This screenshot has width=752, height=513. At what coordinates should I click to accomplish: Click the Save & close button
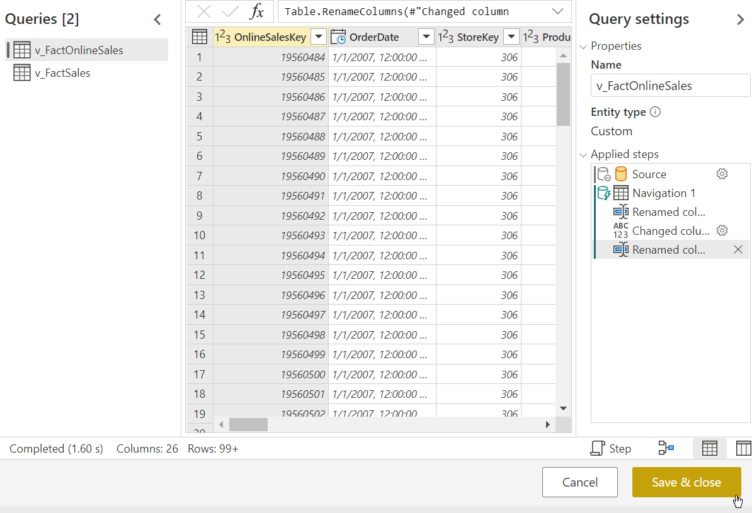(686, 482)
